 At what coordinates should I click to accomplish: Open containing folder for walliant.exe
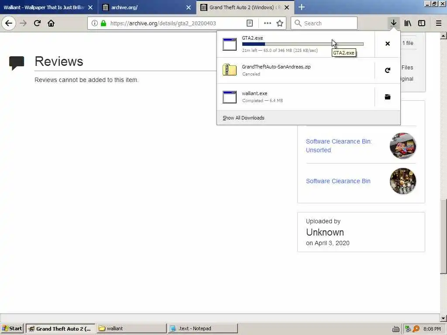pos(388,97)
